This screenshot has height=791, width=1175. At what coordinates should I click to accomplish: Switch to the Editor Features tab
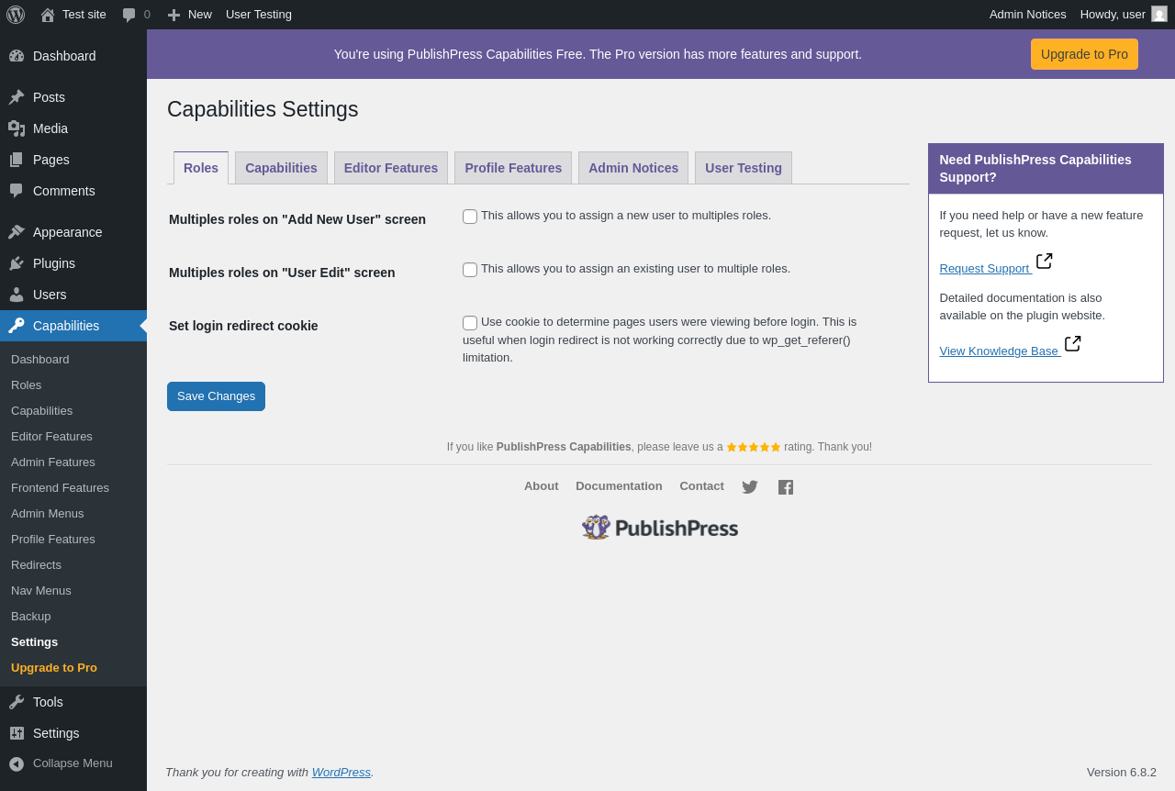(x=391, y=168)
